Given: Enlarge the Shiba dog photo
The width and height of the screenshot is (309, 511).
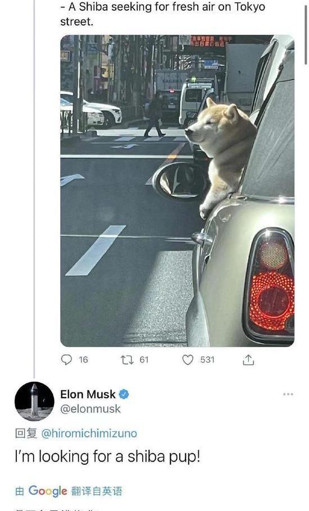Looking at the screenshot, I should [178, 191].
